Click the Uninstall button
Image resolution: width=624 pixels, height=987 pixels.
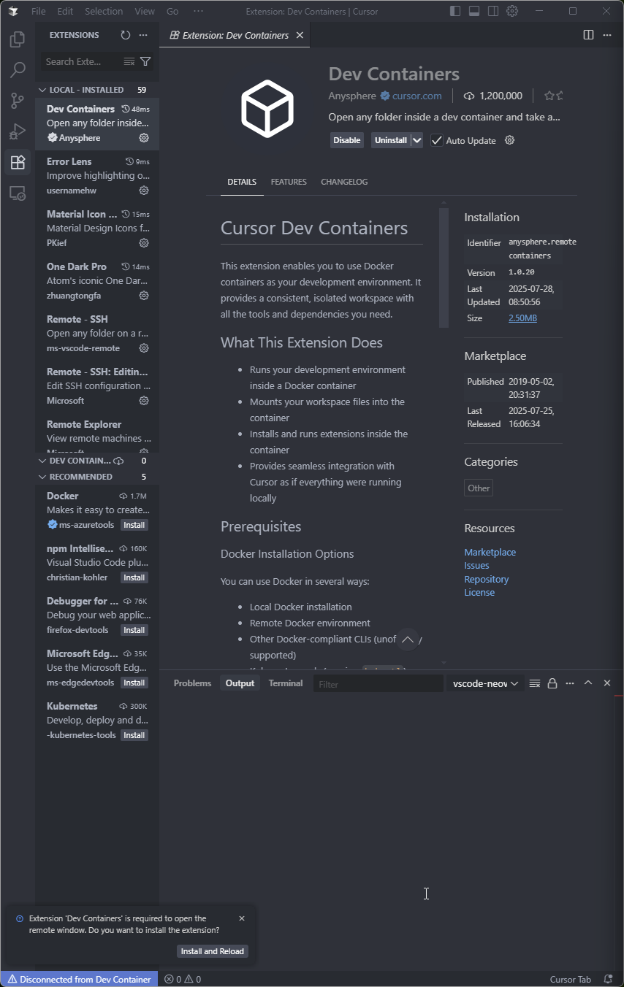click(391, 140)
